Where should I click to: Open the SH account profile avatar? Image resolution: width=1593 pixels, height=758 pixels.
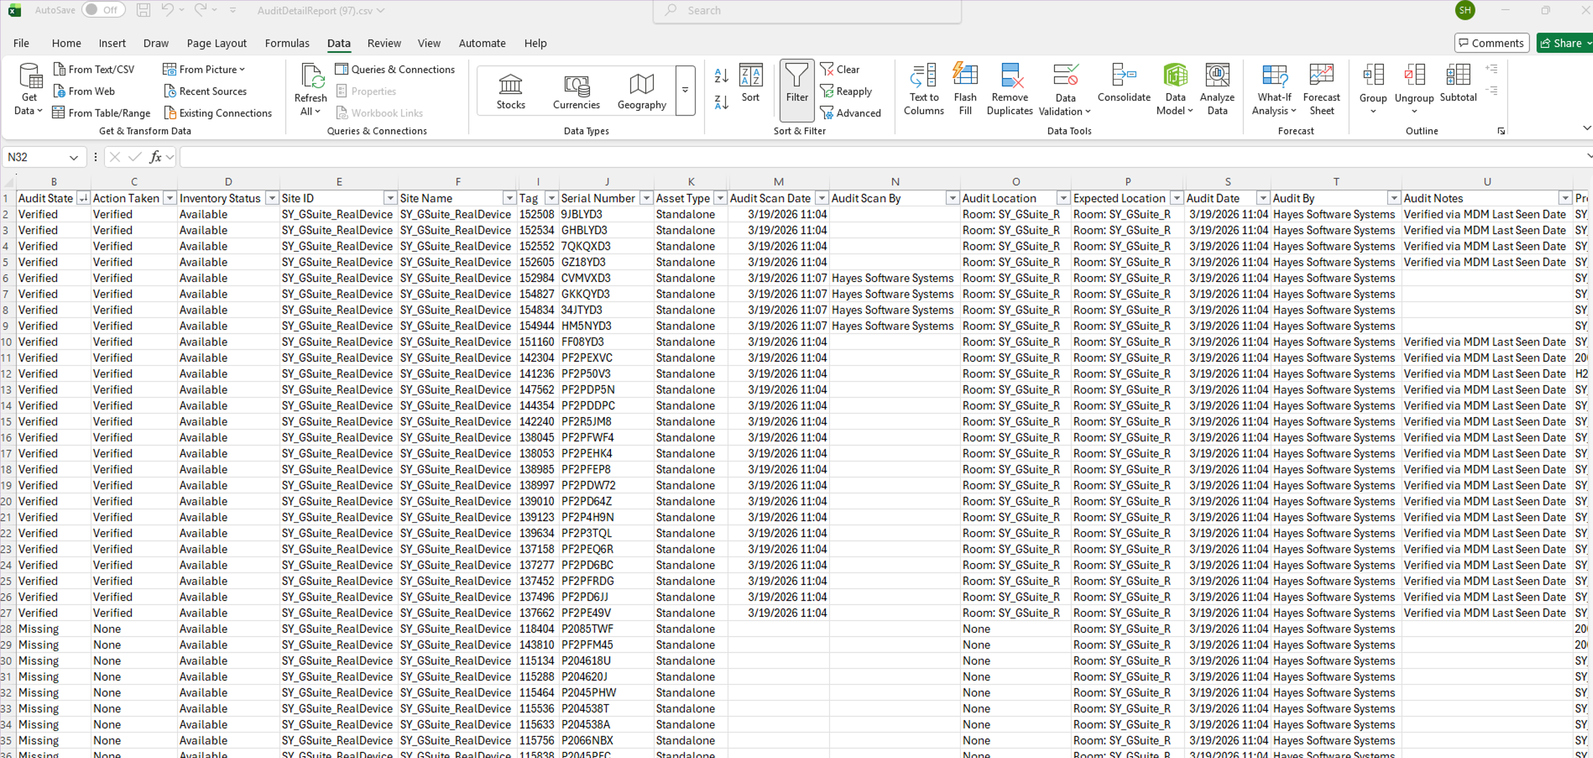(x=1465, y=10)
